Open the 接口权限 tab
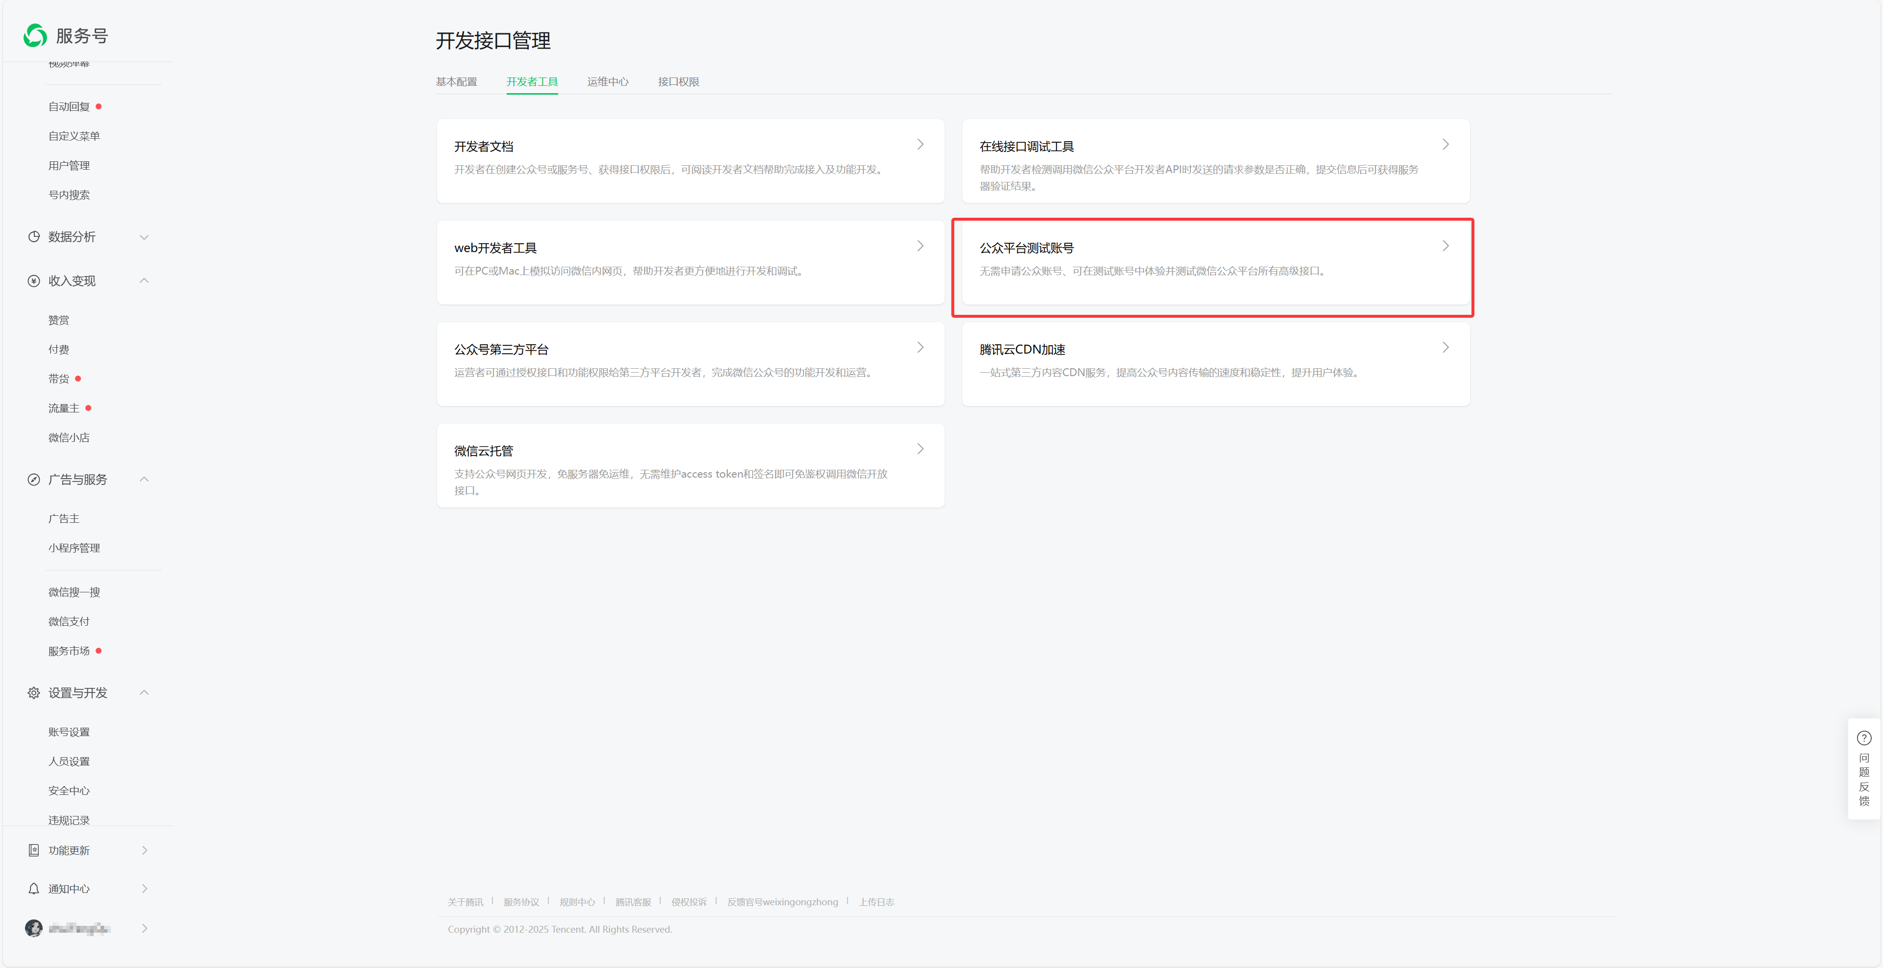 pyautogui.click(x=677, y=81)
